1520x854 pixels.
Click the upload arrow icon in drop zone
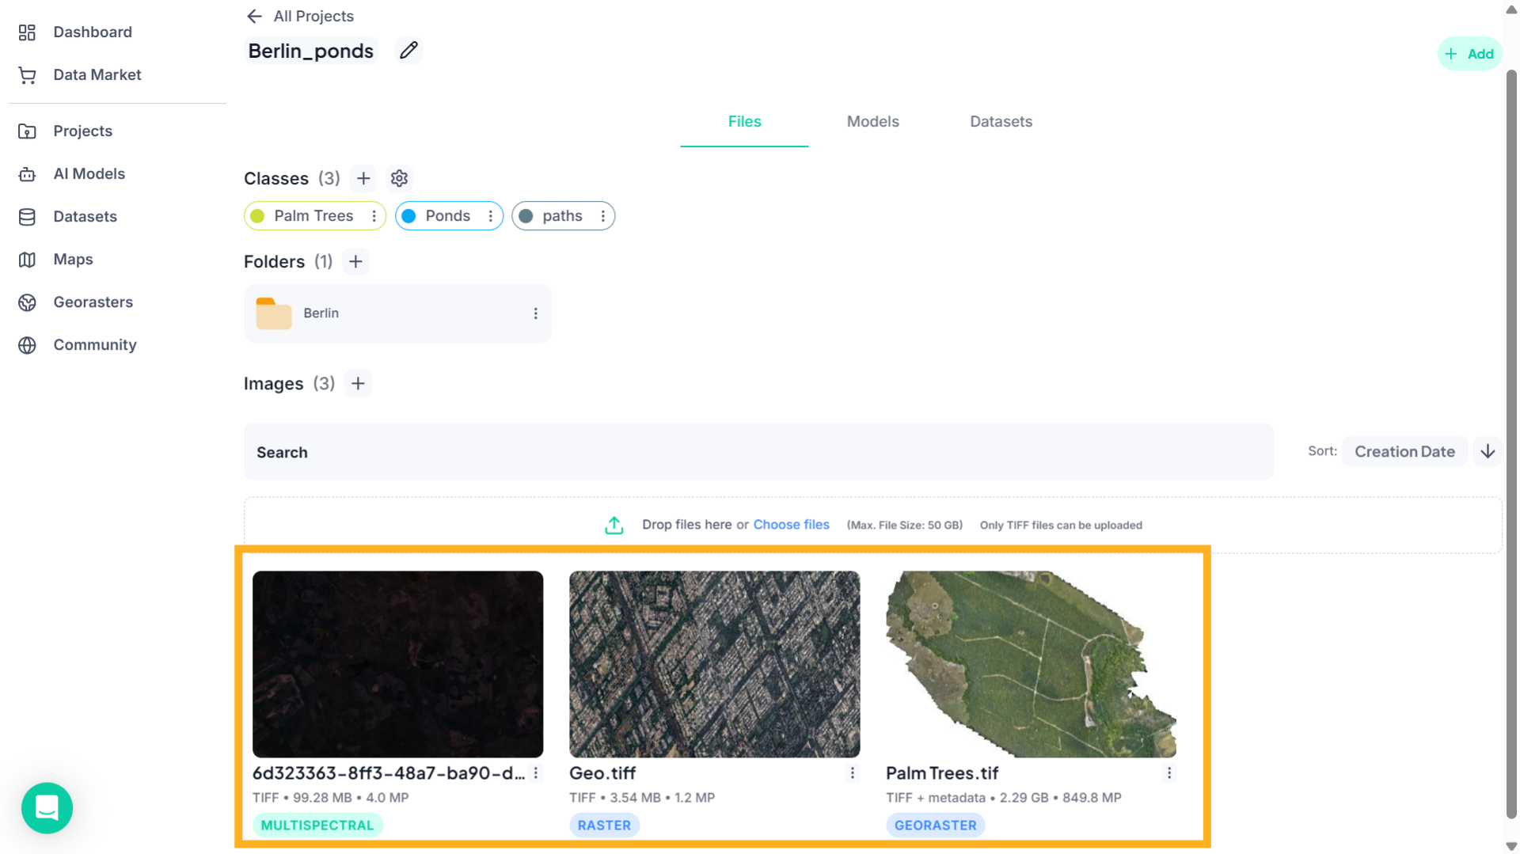pyautogui.click(x=614, y=525)
